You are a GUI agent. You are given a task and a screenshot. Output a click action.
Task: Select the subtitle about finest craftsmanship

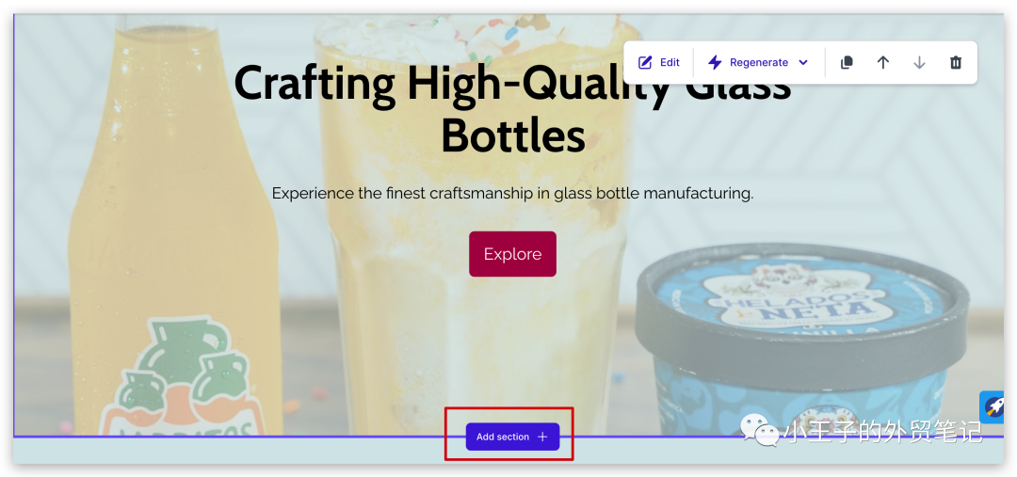[x=512, y=193]
